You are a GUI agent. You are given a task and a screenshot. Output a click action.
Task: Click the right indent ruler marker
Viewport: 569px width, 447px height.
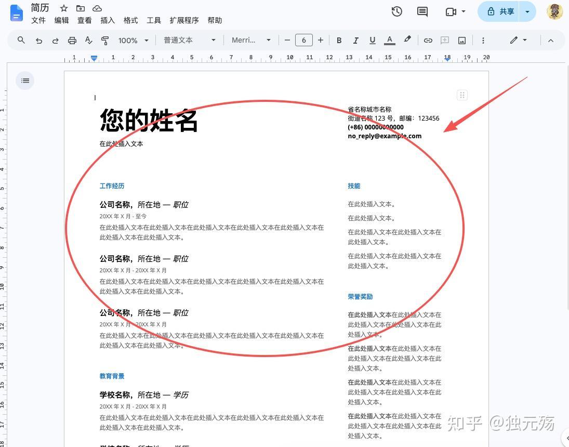(x=447, y=59)
